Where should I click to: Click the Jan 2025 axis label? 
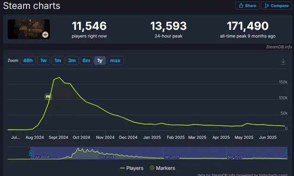[x=152, y=138]
